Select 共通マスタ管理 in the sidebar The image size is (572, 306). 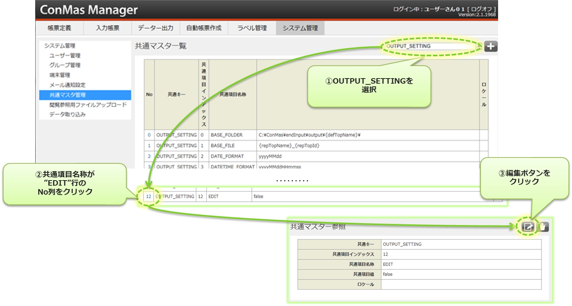(85, 95)
